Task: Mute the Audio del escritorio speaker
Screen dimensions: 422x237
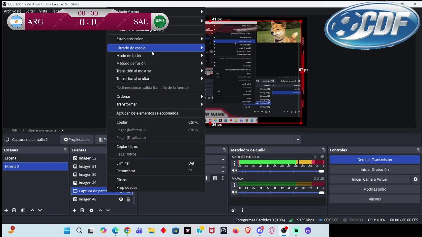Action: 234,171
